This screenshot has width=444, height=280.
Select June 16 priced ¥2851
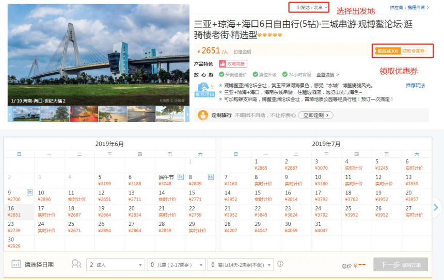coord(19,211)
